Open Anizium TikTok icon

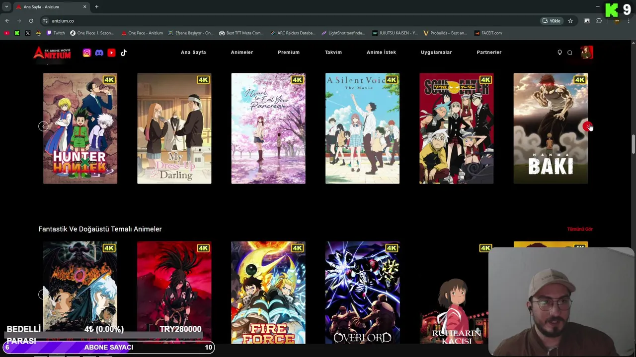tap(124, 53)
